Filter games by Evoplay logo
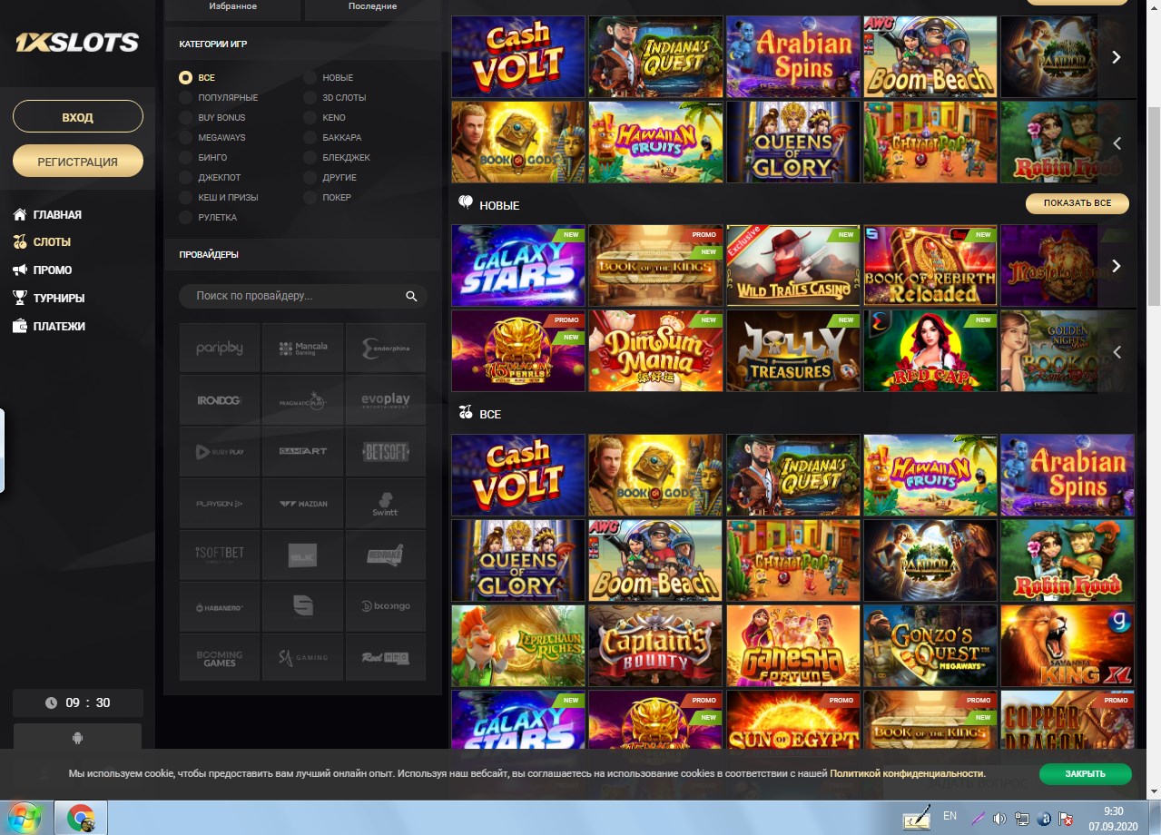 tap(386, 400)
